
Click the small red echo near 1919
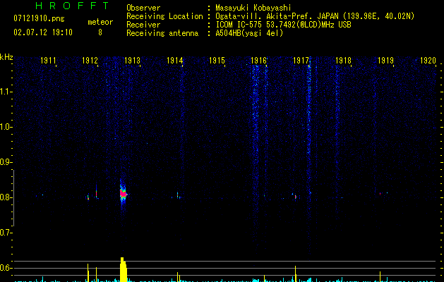click(380, 194)
